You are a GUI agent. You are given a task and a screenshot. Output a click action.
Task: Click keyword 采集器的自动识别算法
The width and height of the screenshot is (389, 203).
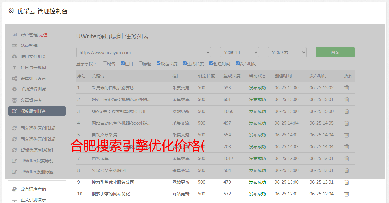pos(113,88)
